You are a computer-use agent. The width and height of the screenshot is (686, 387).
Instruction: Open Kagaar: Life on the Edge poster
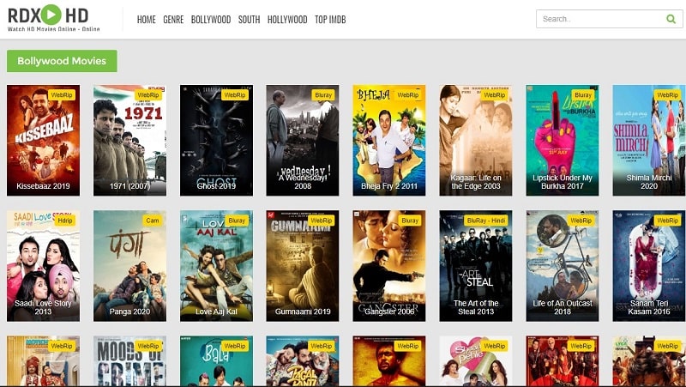(476, 140)
